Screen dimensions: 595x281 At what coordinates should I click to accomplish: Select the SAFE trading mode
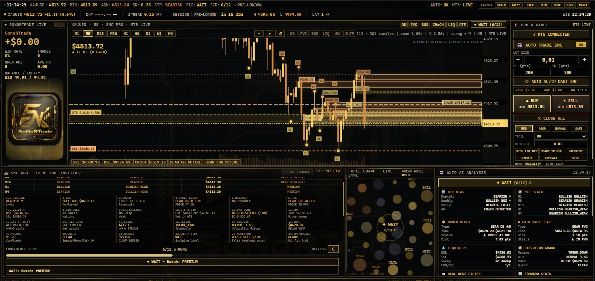click(578, 128)
